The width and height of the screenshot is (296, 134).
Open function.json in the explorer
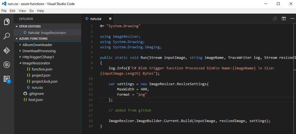click(x=42, y=69)
